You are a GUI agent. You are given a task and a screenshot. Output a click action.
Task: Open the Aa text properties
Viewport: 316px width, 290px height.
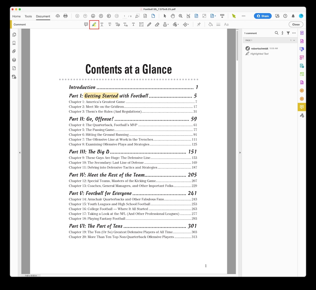(x=226, y=24)
